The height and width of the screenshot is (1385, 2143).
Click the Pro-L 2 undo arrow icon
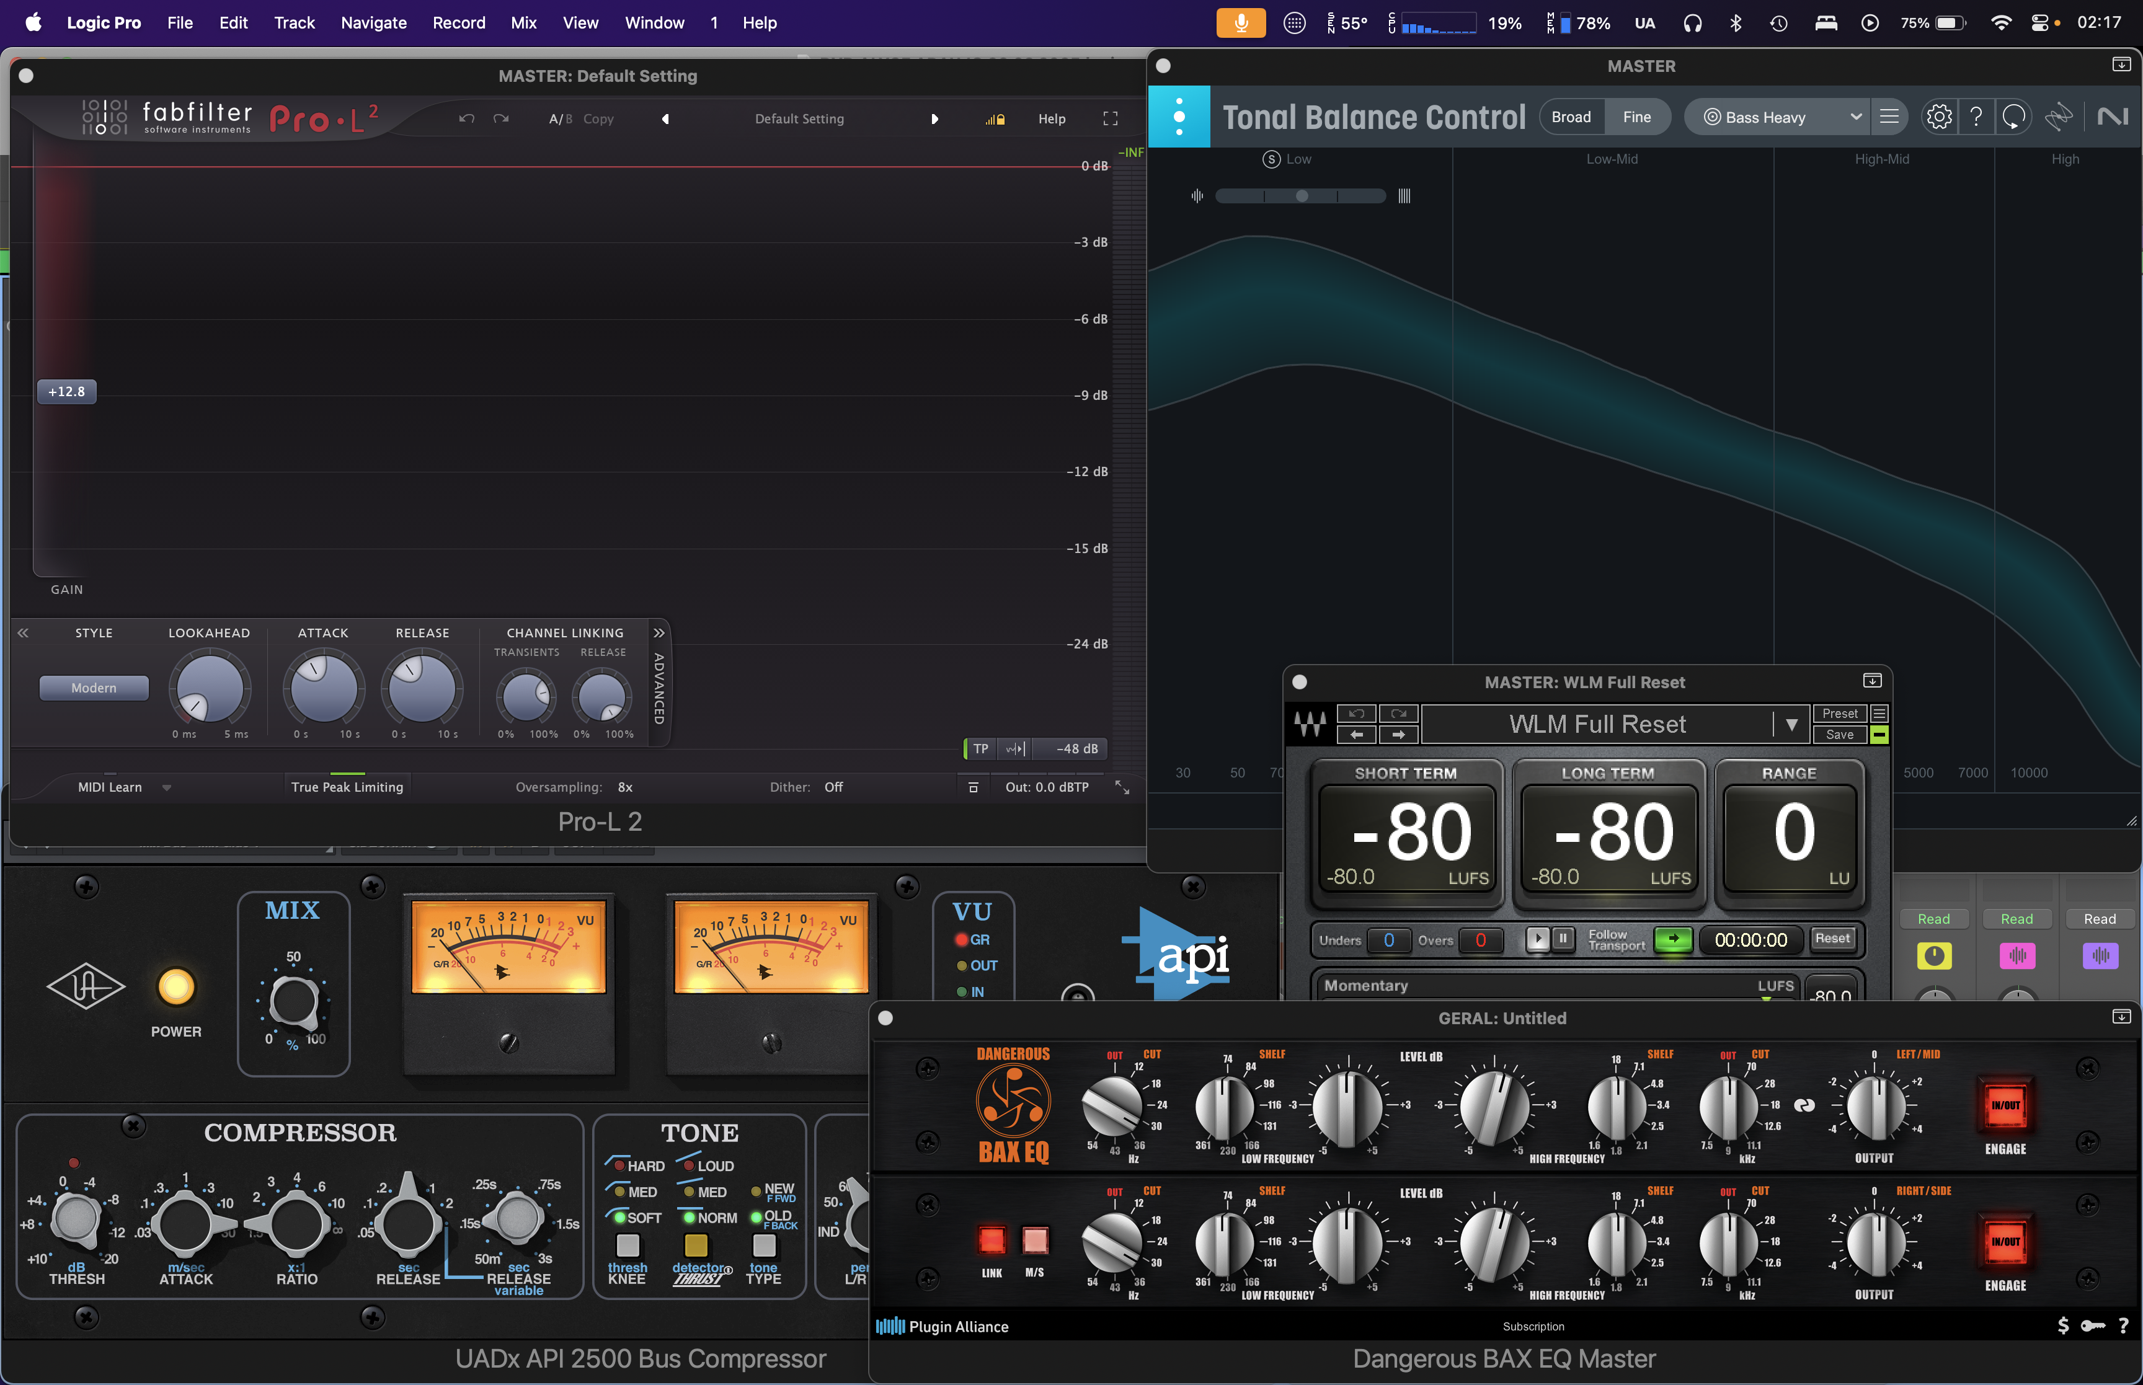(x=466, y=118)
